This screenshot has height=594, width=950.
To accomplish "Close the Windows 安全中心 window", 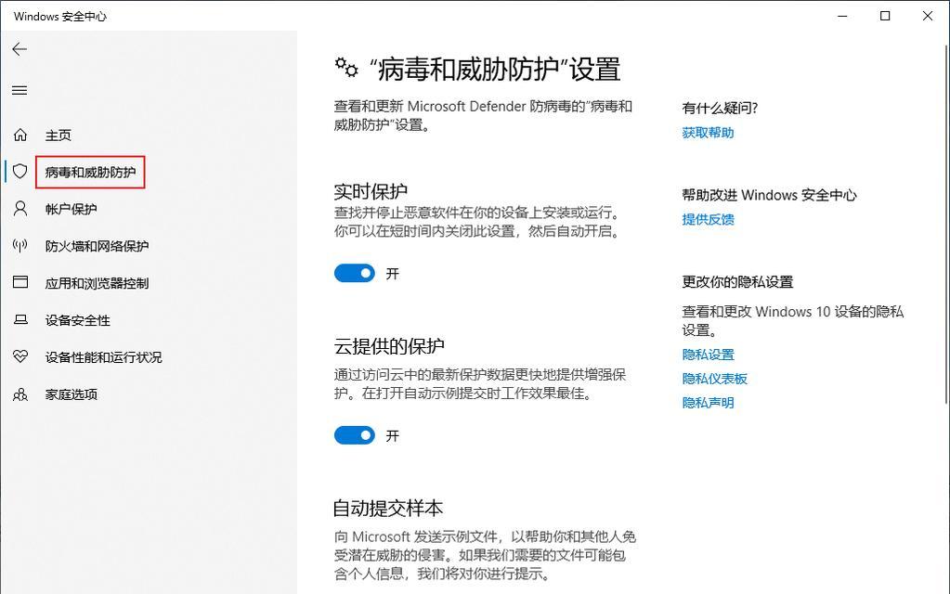I will click(x=927, y=16).
